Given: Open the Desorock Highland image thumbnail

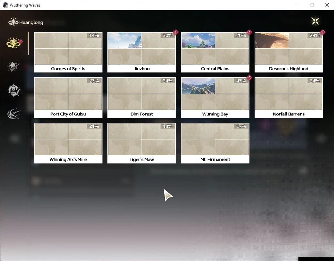Looking at the screenshot, I should tap(272, 40).
